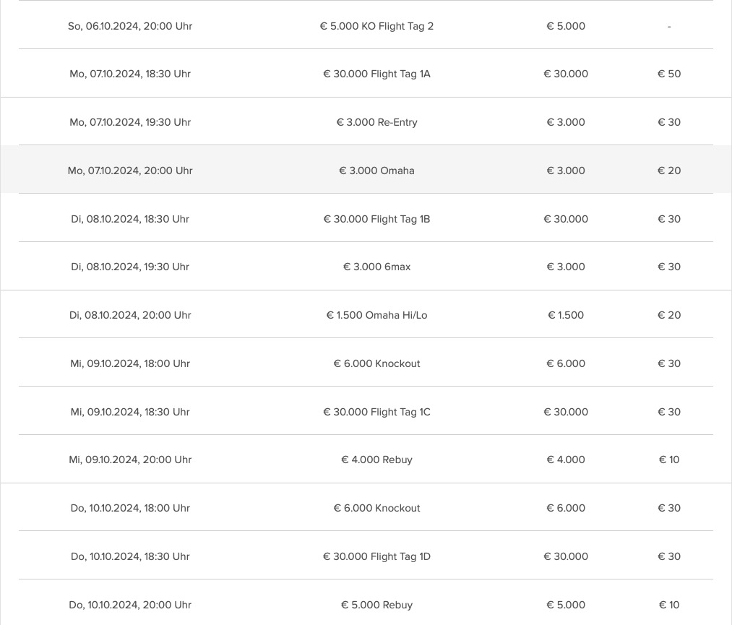Select the Mi, 09.10.2024, 20:00 Uhr date cell
The image size is (732, 625).
tap(130, 460)
